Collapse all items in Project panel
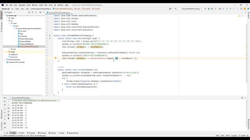Image resolution: width=250 pixels, height=140 pixels. [36, 12]
